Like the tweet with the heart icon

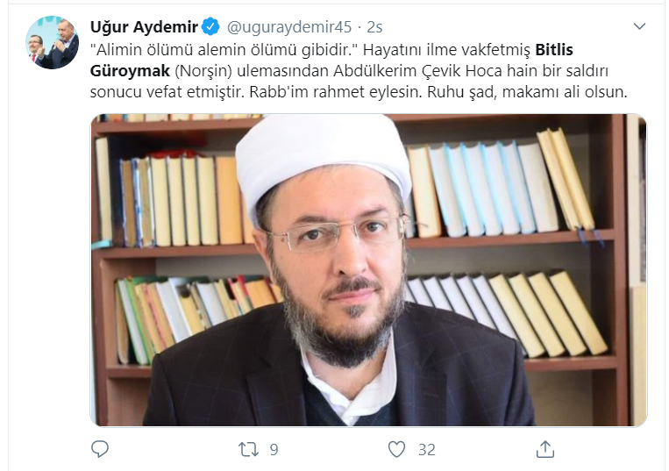396,450
